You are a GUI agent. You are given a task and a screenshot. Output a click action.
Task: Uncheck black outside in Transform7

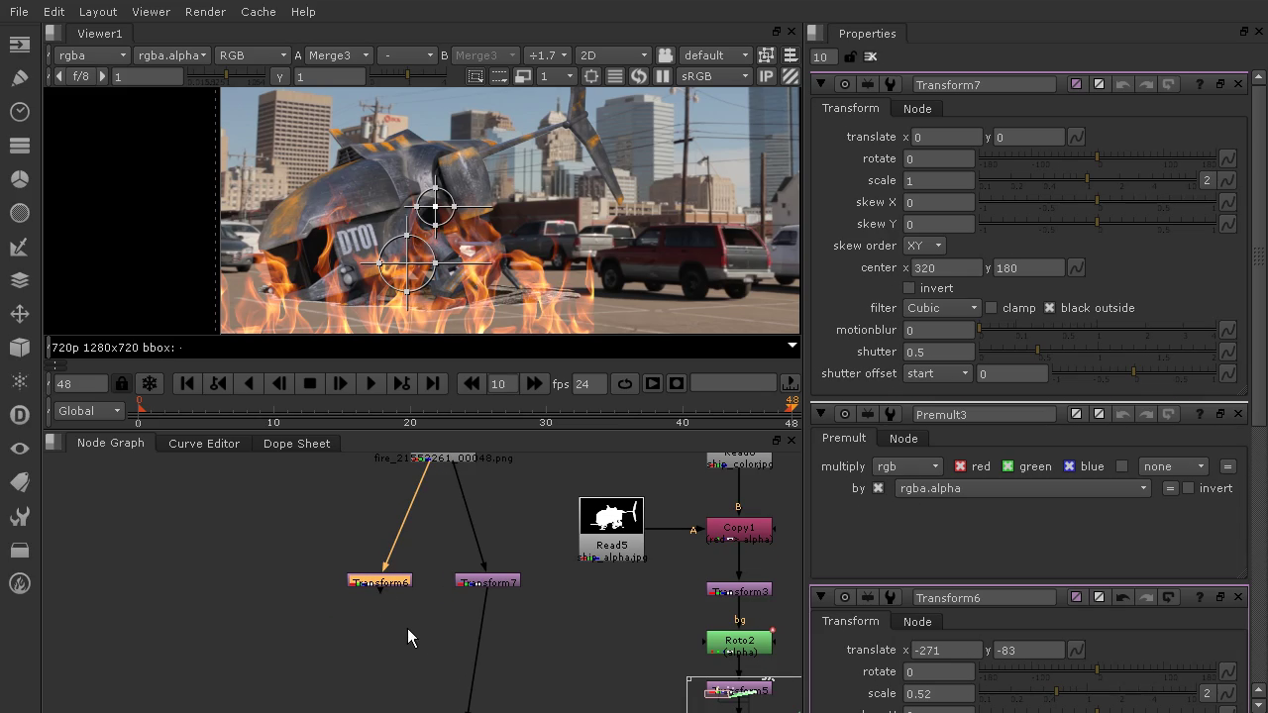tap(1049, 308)
